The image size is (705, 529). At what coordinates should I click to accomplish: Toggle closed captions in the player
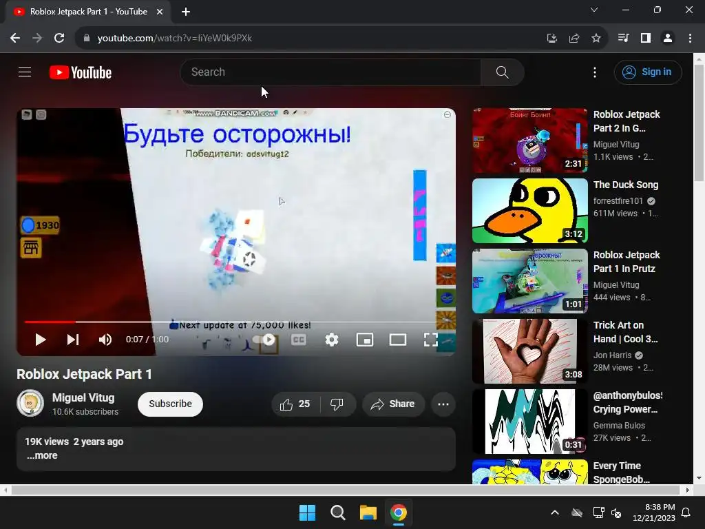pyautogui.click(x=299, y=340)
